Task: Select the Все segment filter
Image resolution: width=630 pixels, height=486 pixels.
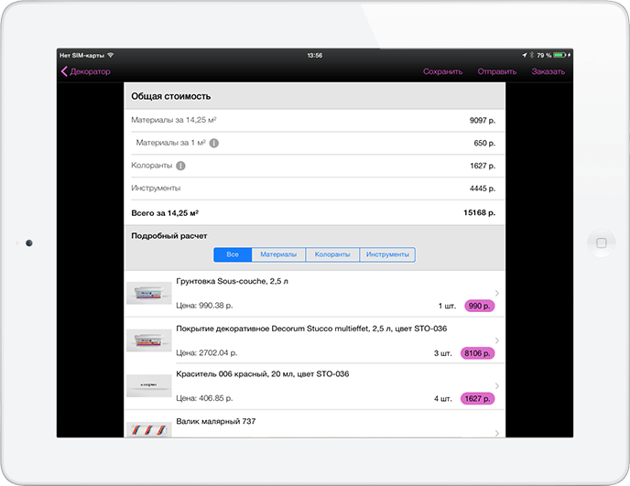Action: 233,254
